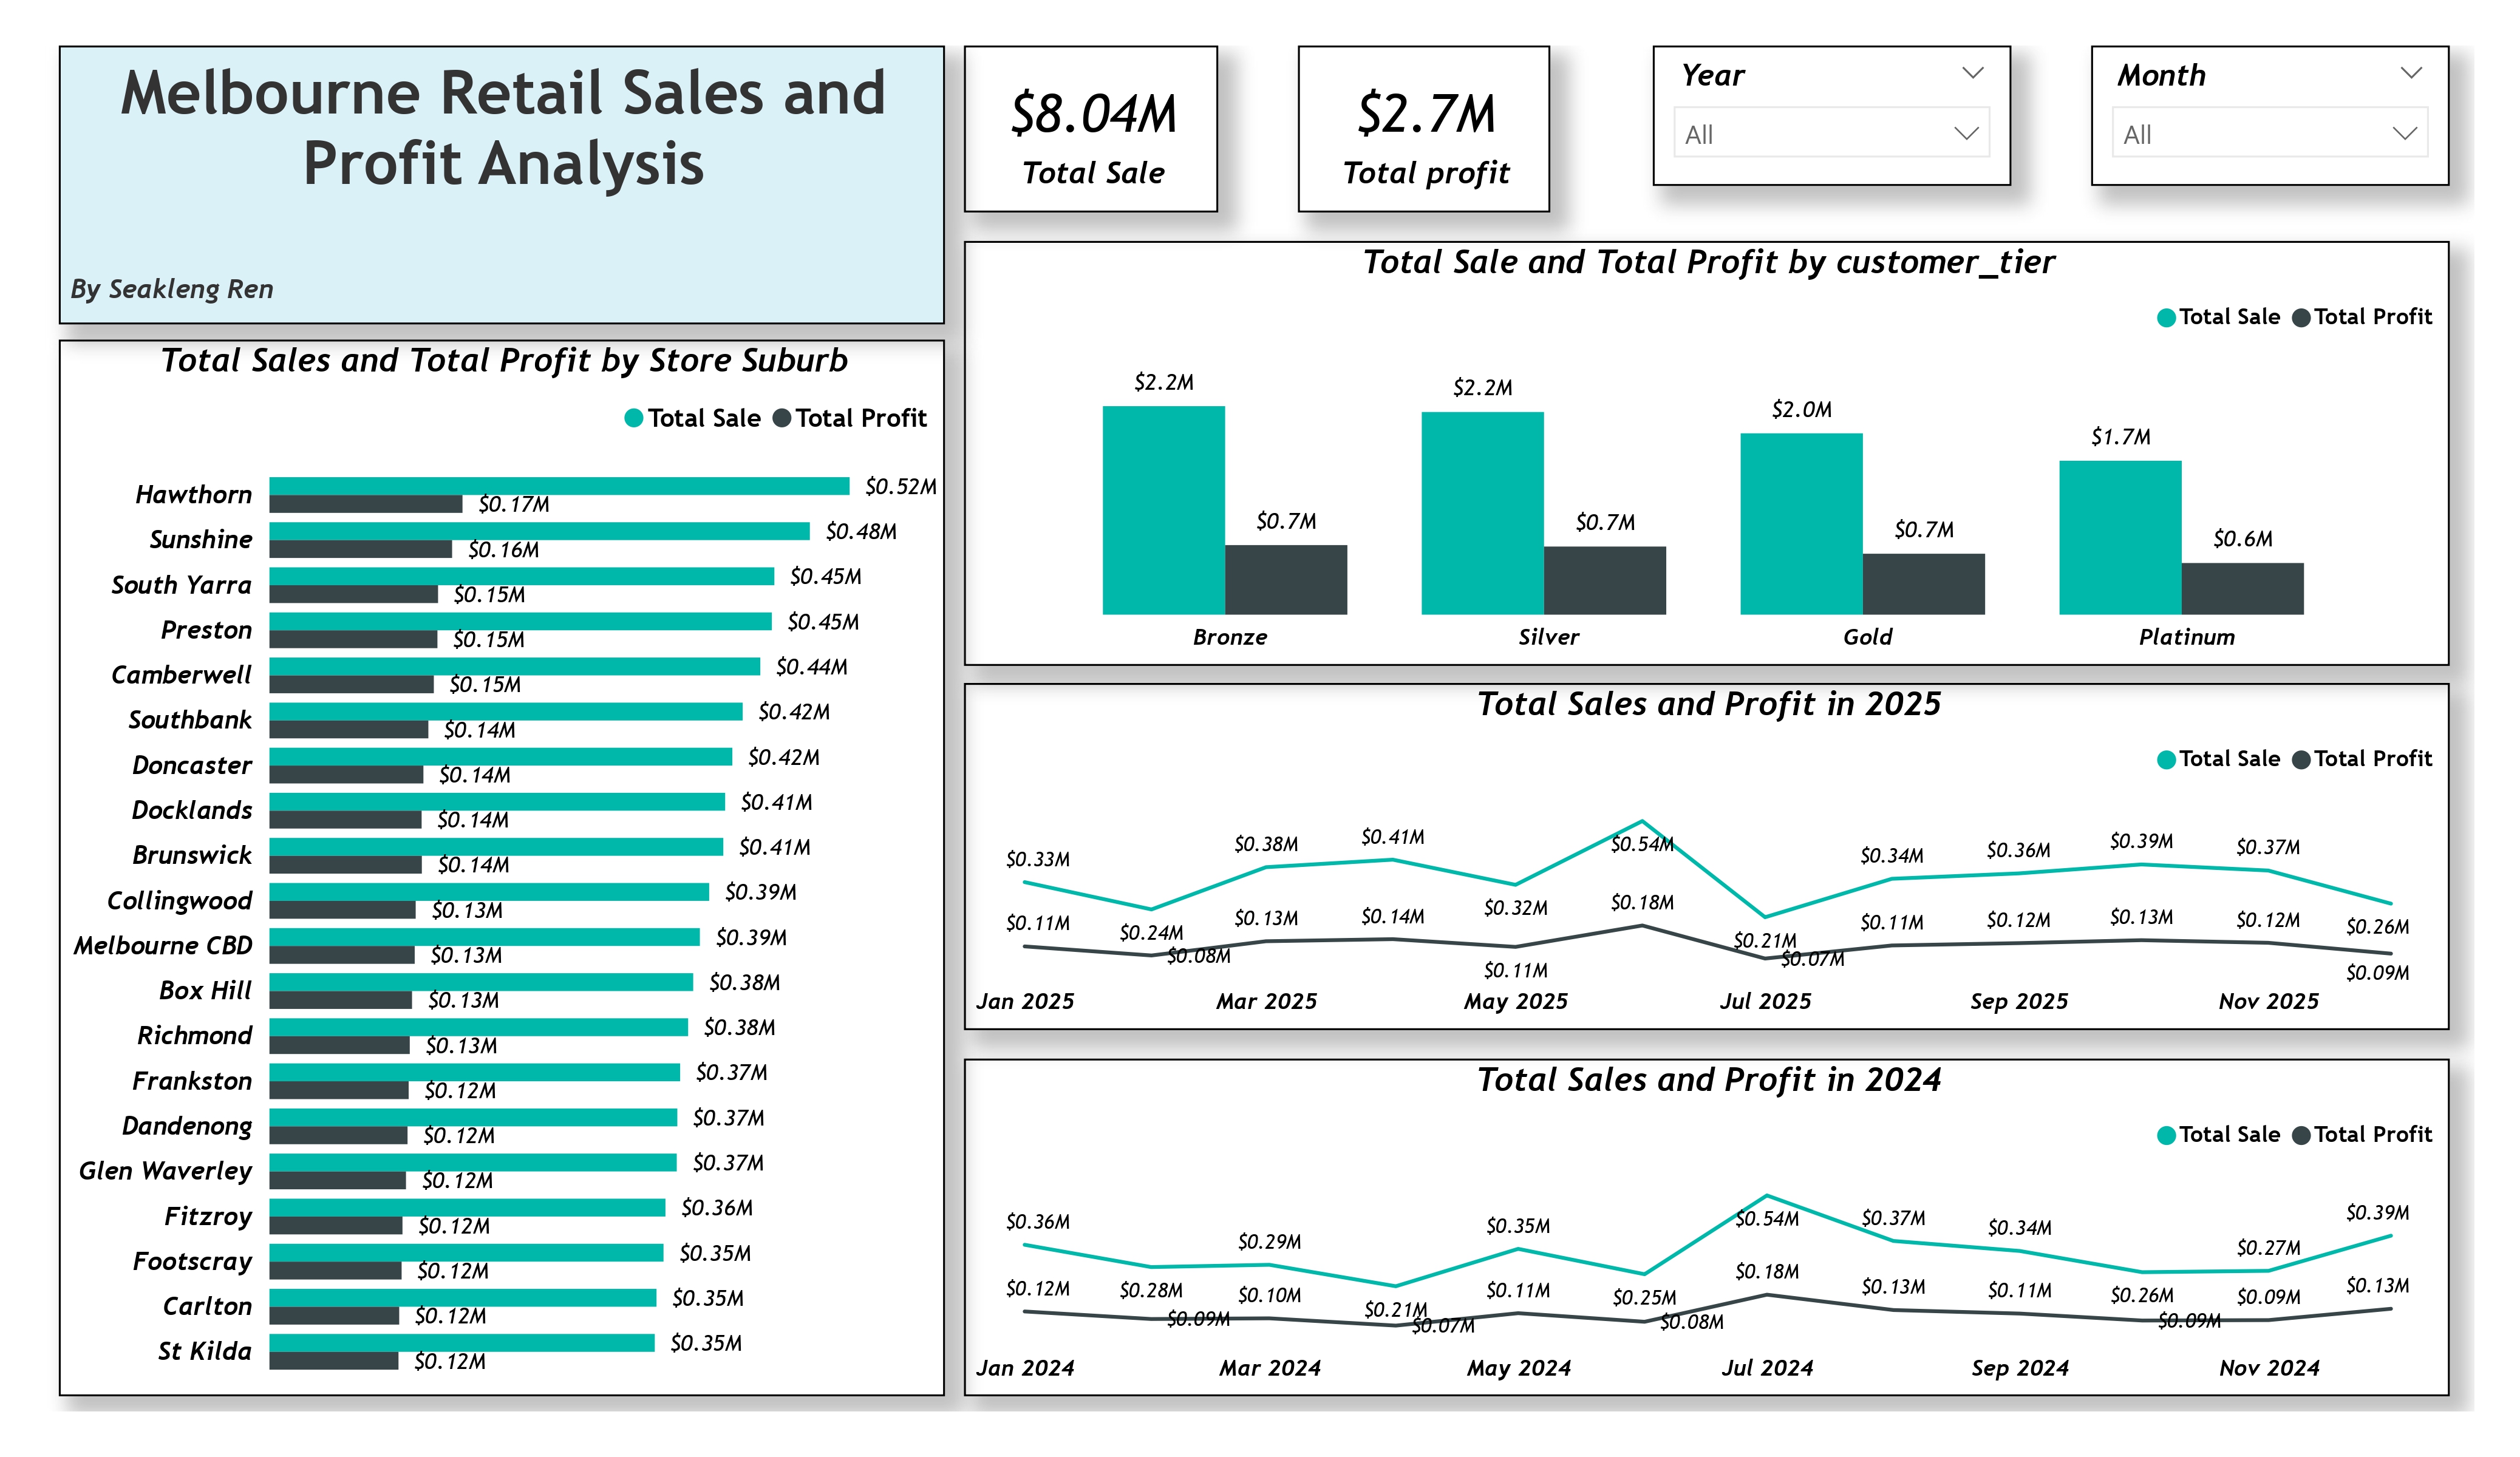Select the $2.7M Total profit card

(1423, 129)
